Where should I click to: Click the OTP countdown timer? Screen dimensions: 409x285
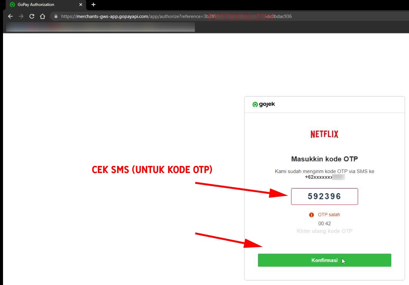(324, 224)
